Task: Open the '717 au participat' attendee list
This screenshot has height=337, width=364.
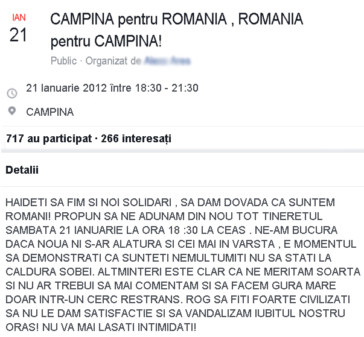Action: [48, 139]
